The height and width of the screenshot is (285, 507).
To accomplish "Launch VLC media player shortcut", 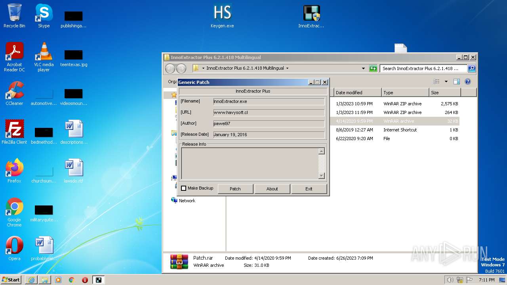I will click(x=44, y=57).
